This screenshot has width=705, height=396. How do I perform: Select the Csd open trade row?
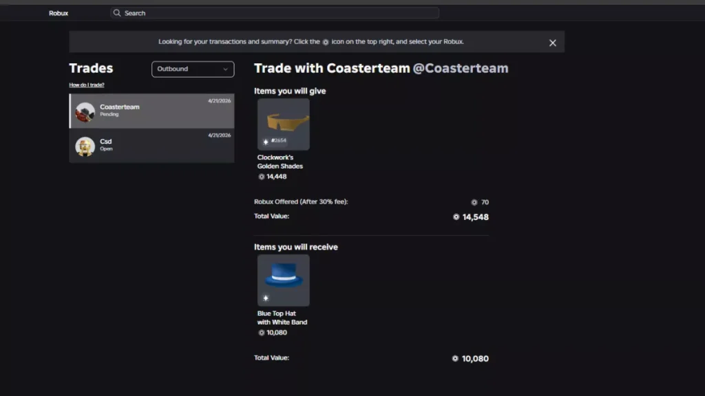pyautogui.click(x=151, y=146)
